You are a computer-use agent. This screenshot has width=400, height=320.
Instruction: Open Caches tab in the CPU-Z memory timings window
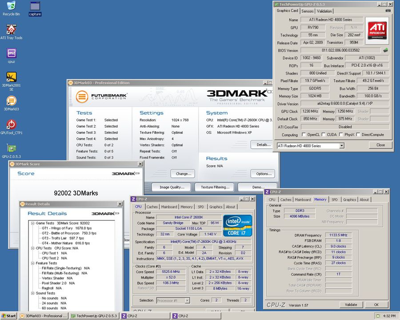[x=286, y=200]
